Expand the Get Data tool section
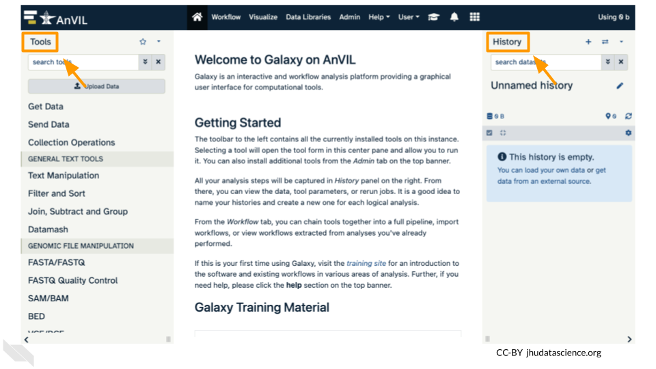The width and height of the screenshot is (656, 369). [46, 107]
